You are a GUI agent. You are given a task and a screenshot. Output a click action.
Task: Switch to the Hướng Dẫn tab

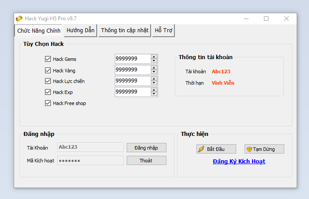tap(80, 30)
